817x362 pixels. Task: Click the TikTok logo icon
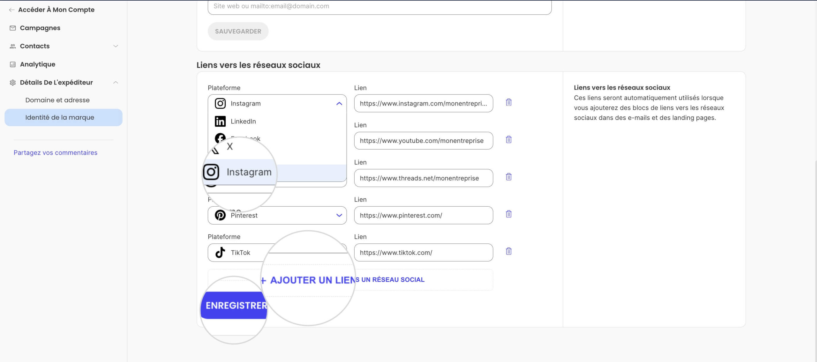220,253
